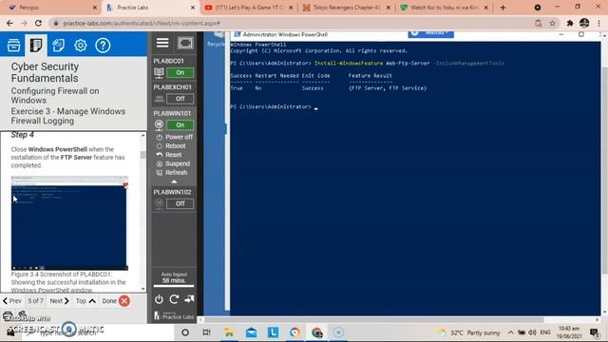The height and width of the screenshot is (342, 608).
Task: Open the notification center icon
Action: [594, 332]
